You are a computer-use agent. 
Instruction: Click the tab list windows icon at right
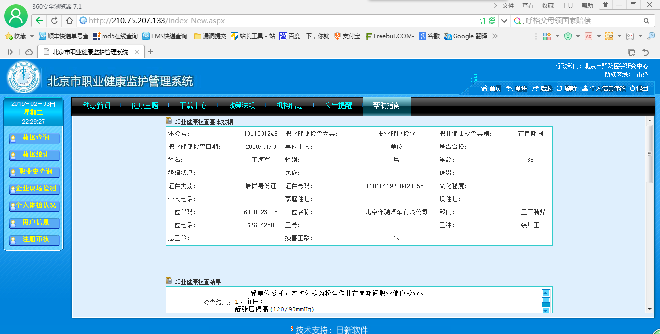[x=631, y=52]
